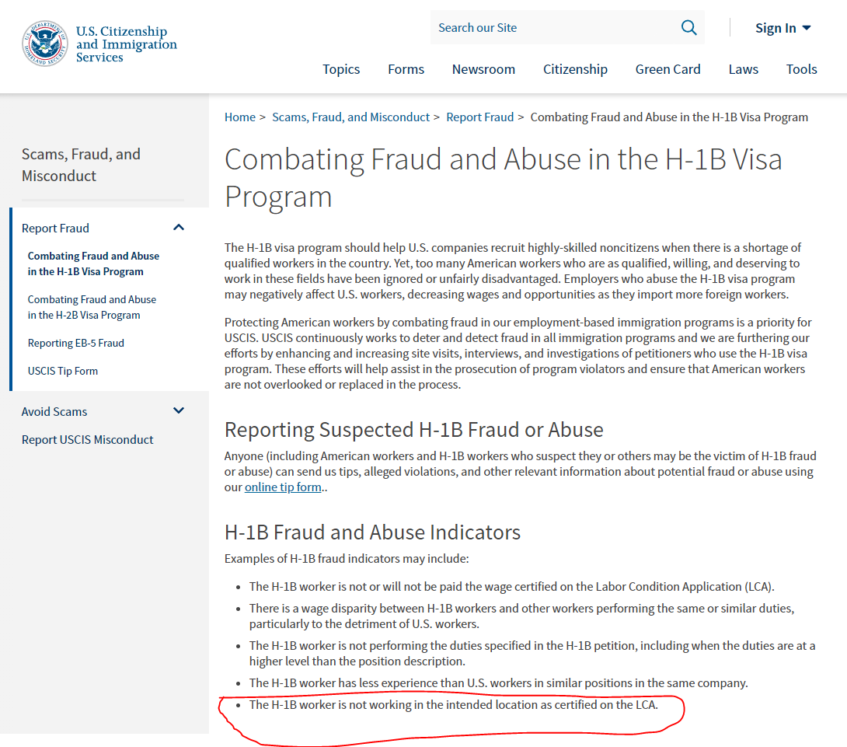Open the Tools menu

801,69
